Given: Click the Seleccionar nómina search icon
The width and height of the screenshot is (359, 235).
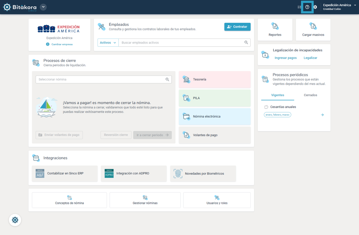Looking at the screenshot, I should pos(167,79).
